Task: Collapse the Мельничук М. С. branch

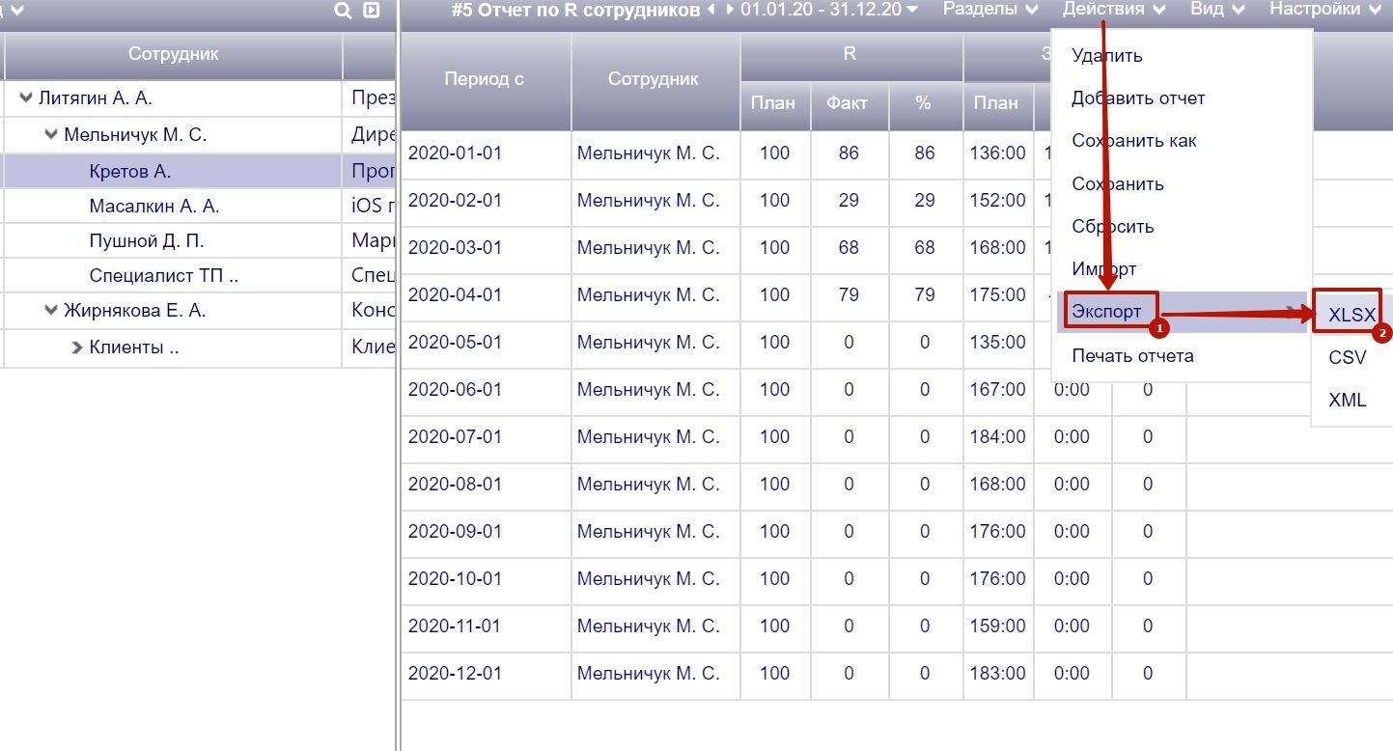Action: (x=51, y=134)
